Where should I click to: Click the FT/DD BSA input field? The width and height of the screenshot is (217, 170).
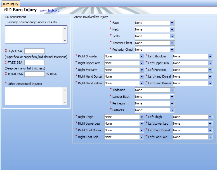[34, 62]
